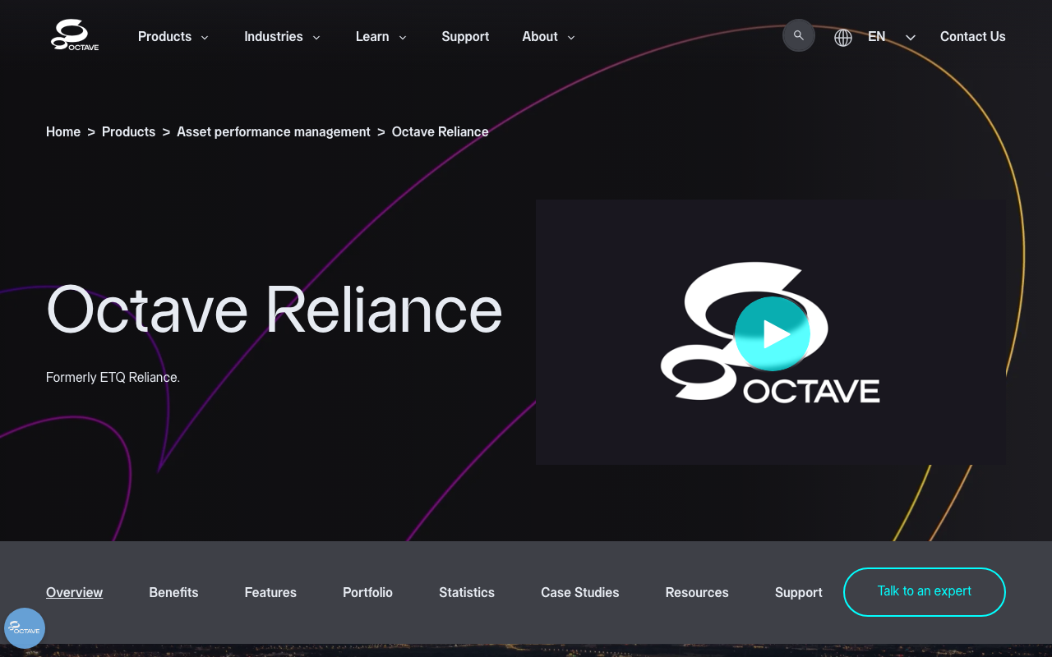Jump to the Portfolio section tab
This screenshot has width=1052, height=657.
coord(367,593)
